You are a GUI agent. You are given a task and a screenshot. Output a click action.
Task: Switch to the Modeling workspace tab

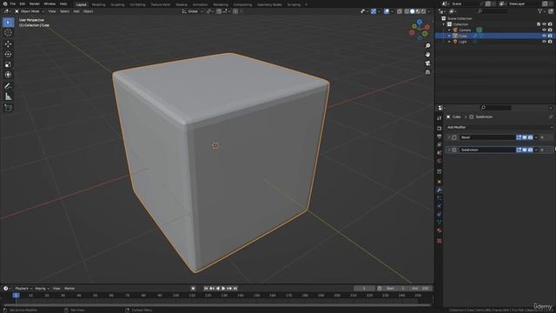98,4
